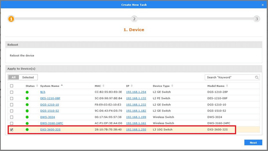Sort by Status column arrows
268x151 pixels.
[37, 86]
